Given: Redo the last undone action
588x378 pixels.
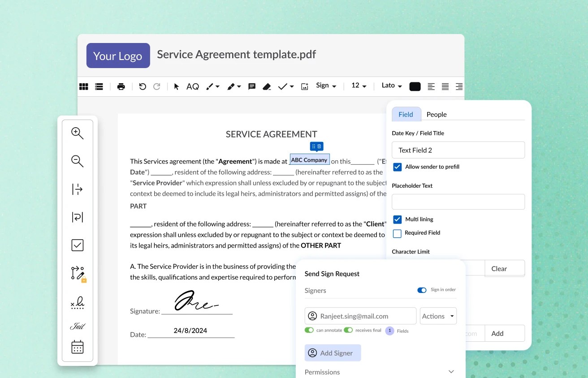Looking at the screenshot, I should tap(157, 86).
